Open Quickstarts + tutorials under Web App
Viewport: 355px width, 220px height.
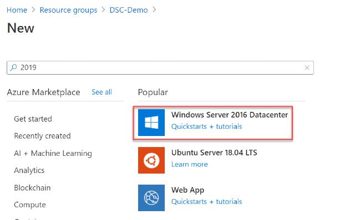(x=206, y=202)
